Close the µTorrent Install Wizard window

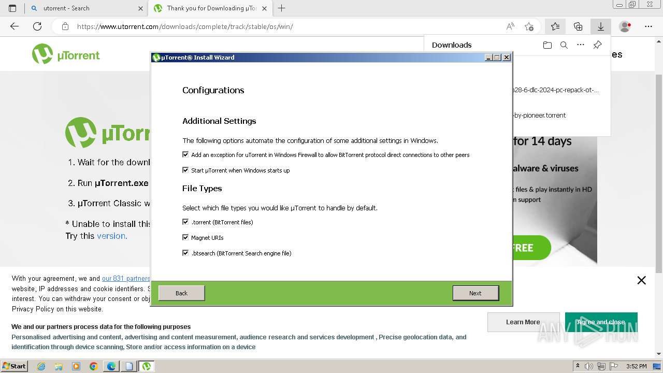click(507, 58)
